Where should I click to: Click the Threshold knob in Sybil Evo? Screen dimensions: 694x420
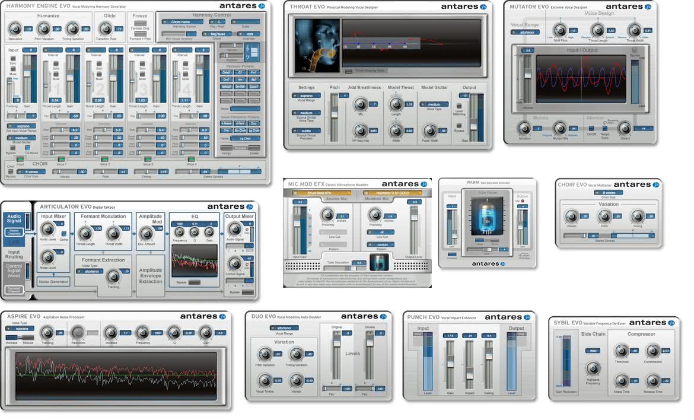pos(621,351)
